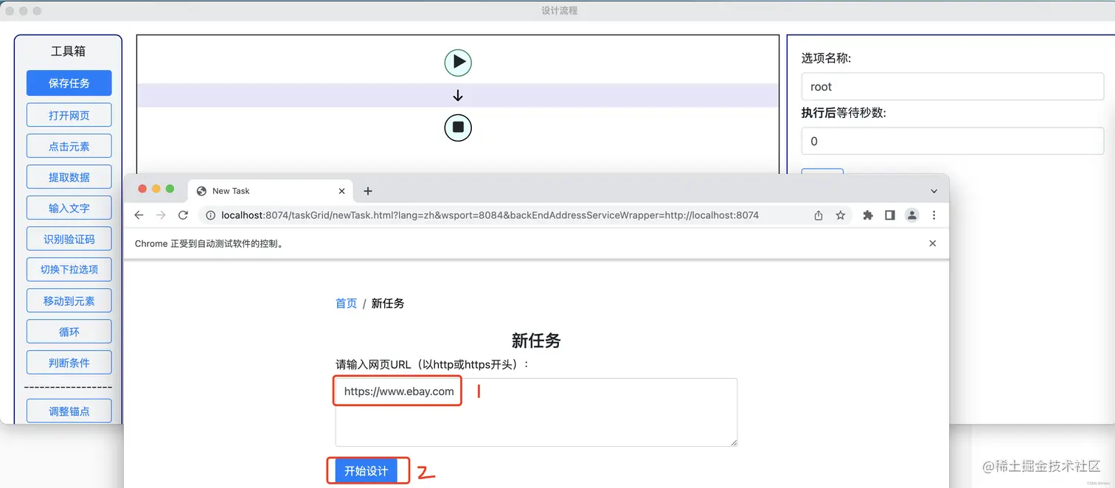Click the circular play icon on the flow canvas
Image resolution: width=1115 pixels, height=488 pixels.
[458, 63]
